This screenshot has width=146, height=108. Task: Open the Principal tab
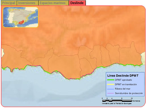point(9,3)
